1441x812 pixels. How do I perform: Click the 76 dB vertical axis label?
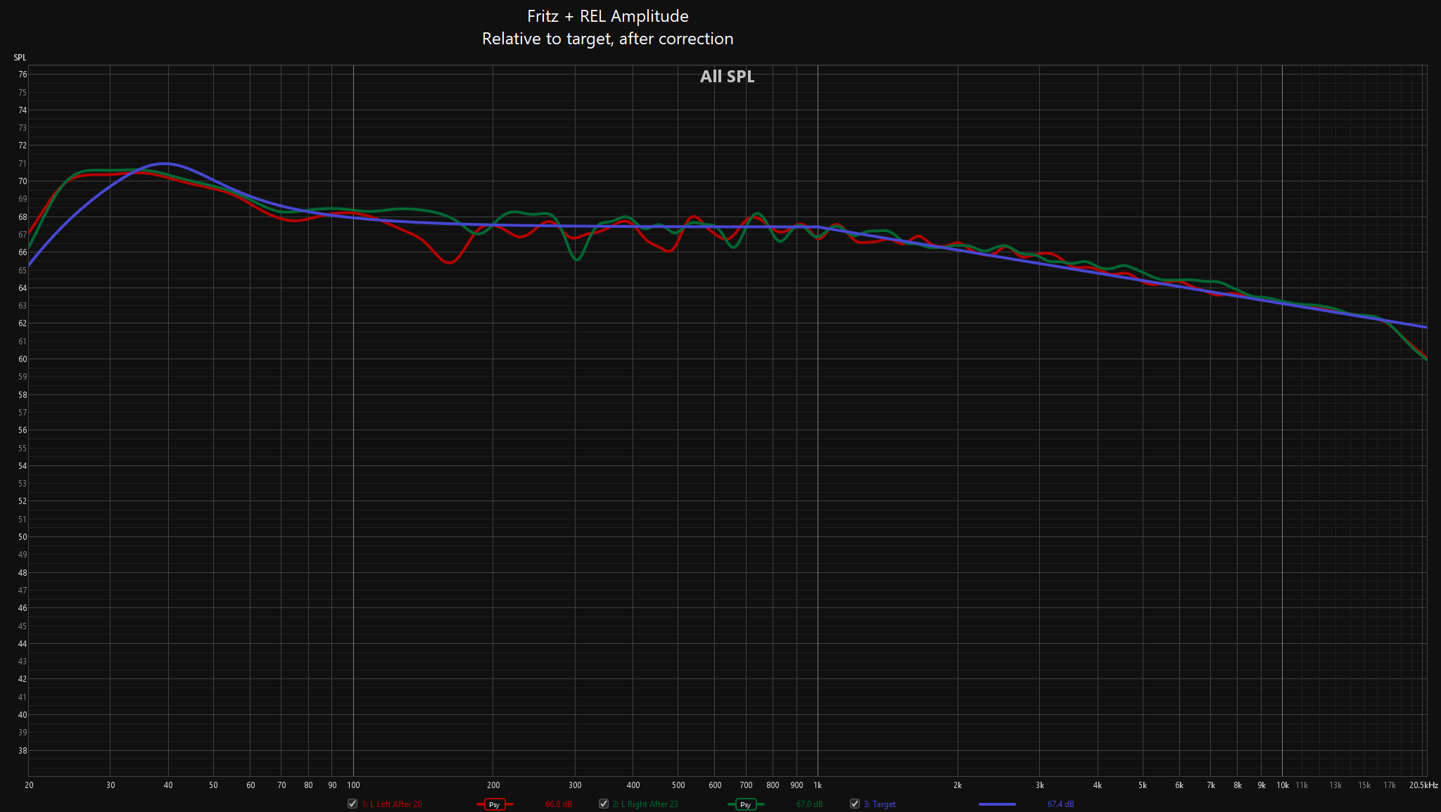(x=23, y=75)
